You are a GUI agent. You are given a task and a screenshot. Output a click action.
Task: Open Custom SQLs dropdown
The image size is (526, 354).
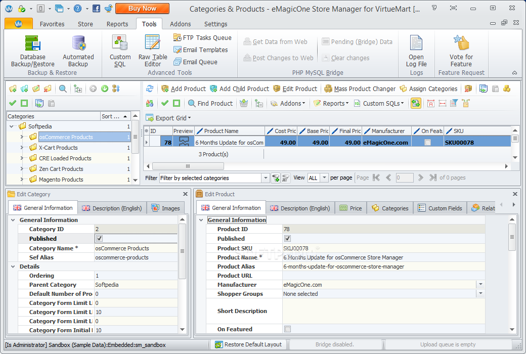click(x=379, y=103)
